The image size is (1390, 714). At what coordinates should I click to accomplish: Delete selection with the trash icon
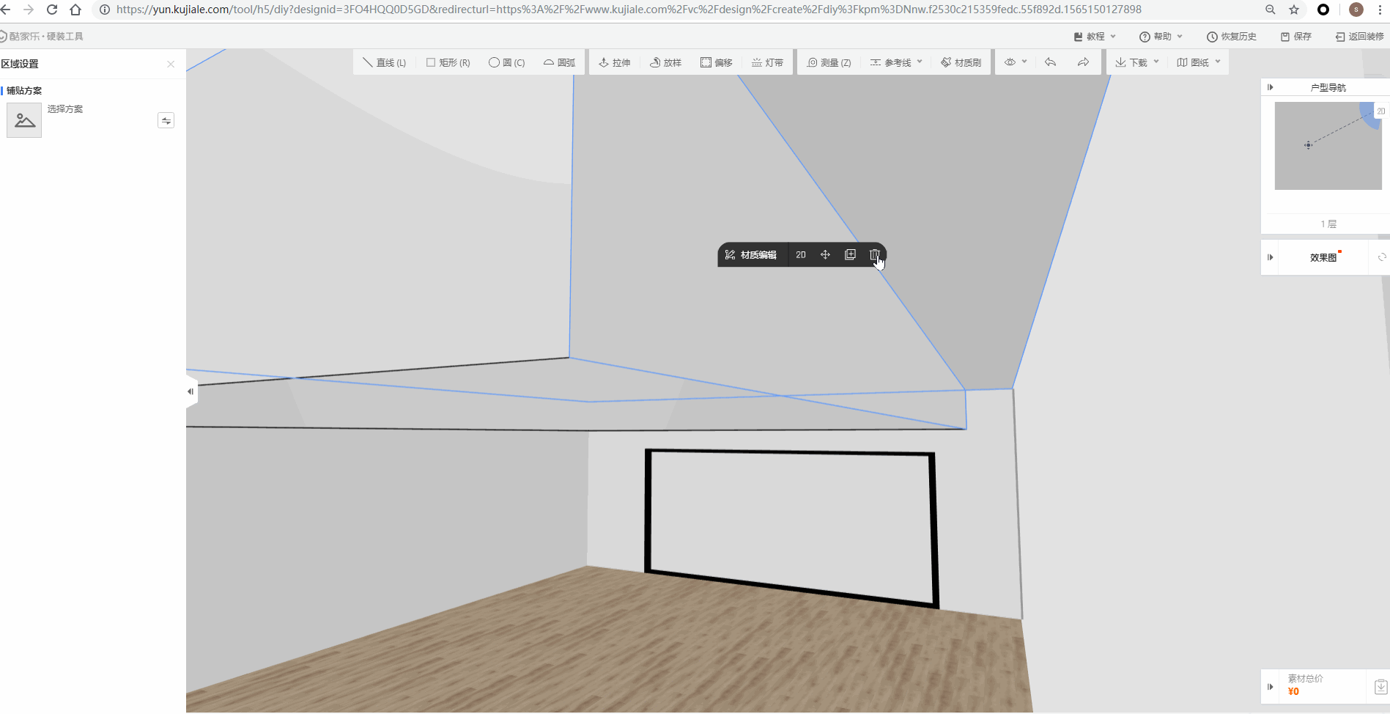pyautogui.click(x=874, y=254)
